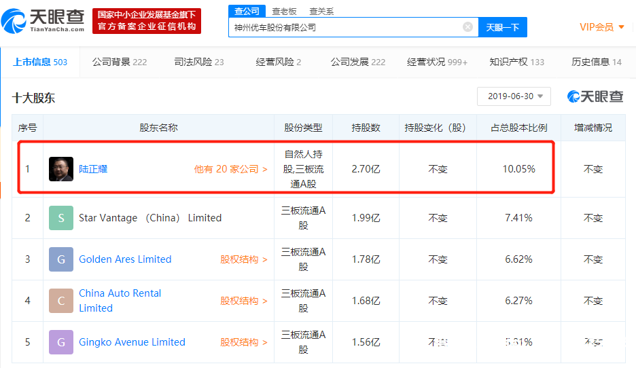Open the 2019-06-30 date dropdown
This screenshot has height=368, width=636.
tap(514, 96)
